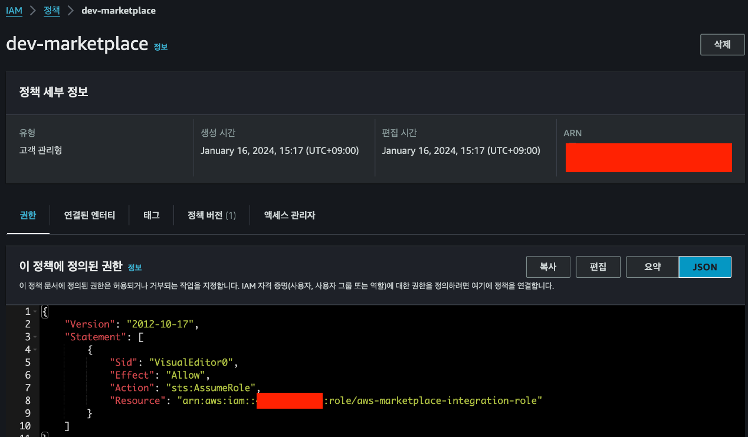Click the "Sid" key in JSON
748x437 pixels.
coord(124,362)
